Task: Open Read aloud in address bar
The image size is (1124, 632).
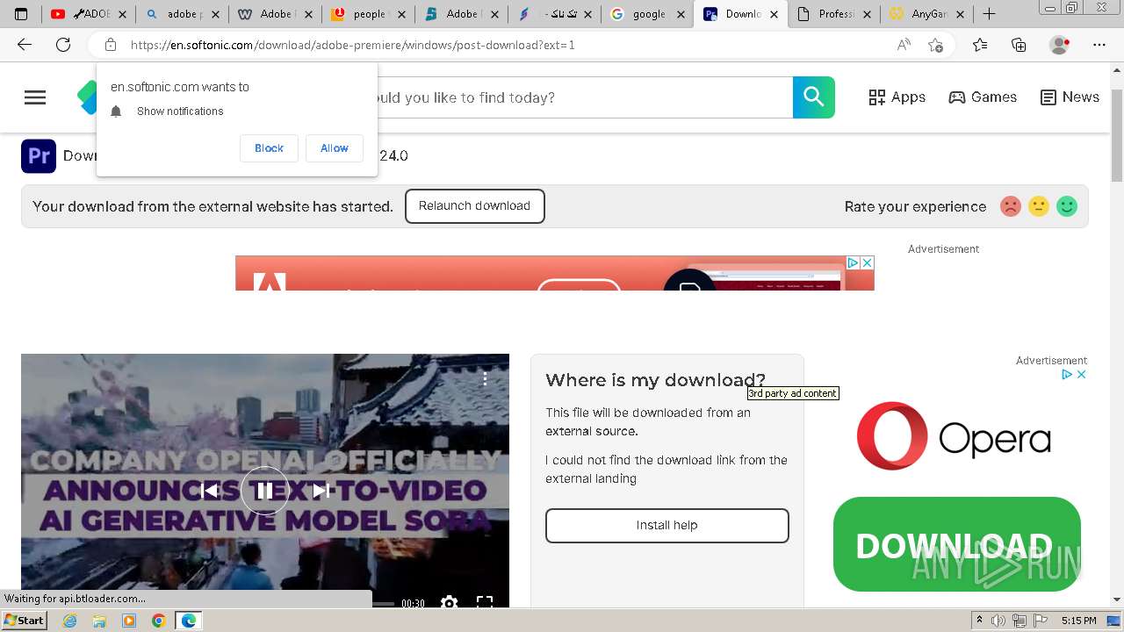Action: (x=904, y=45)
